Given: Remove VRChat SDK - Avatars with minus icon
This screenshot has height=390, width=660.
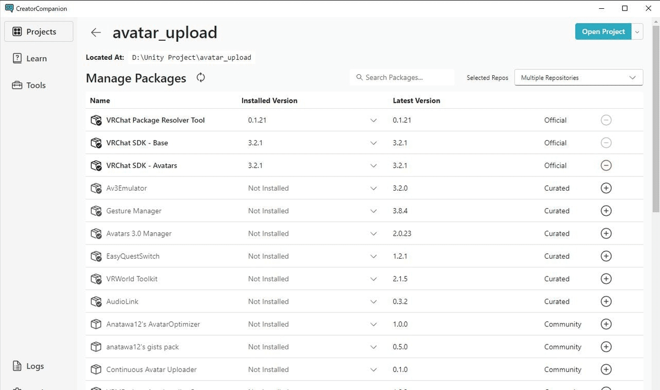Looking at the screenshot, I should pos(606,165).
